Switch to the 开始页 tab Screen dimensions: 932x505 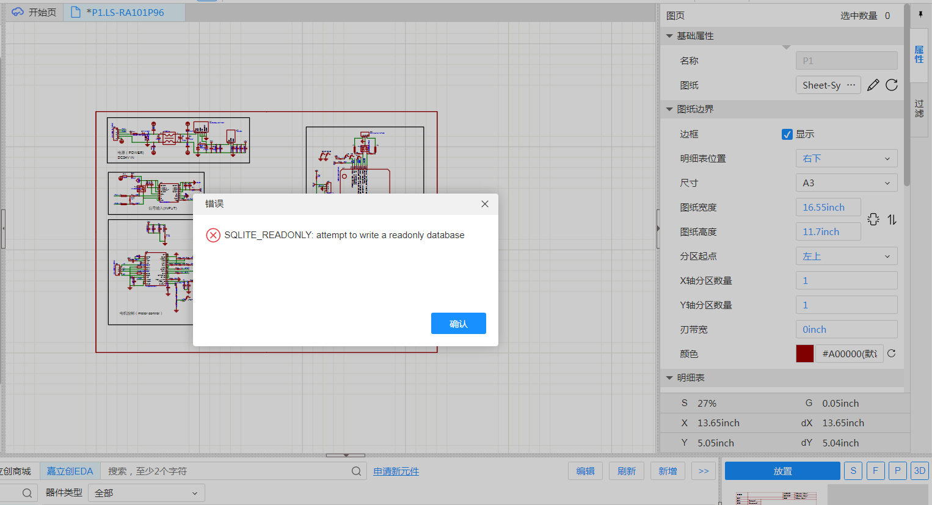click(34, 12)
